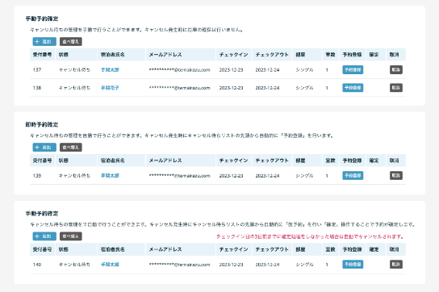Click 予約登録 button for reservation 137
Screen dimensions: 439x292
coord(353,69)
